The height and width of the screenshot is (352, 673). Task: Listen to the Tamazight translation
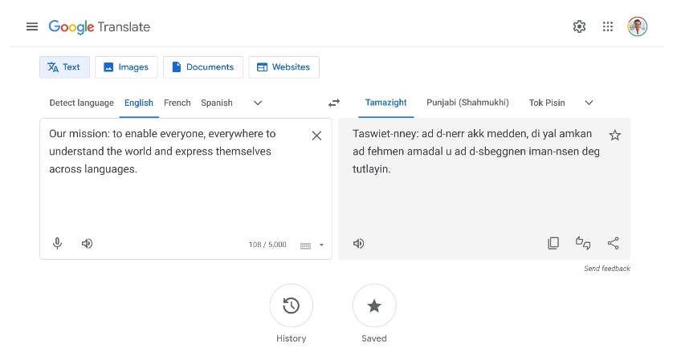click(x=359, y=244)
